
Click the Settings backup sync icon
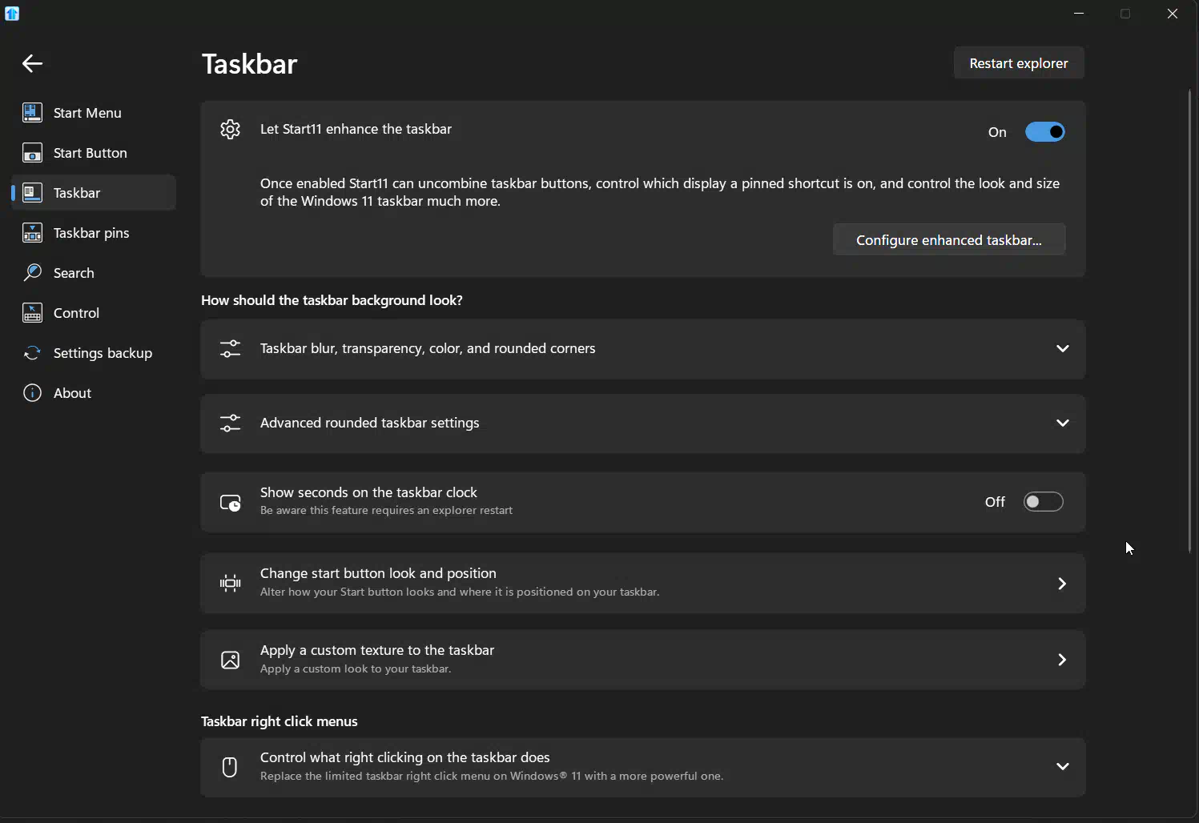[x=32, y=353]
